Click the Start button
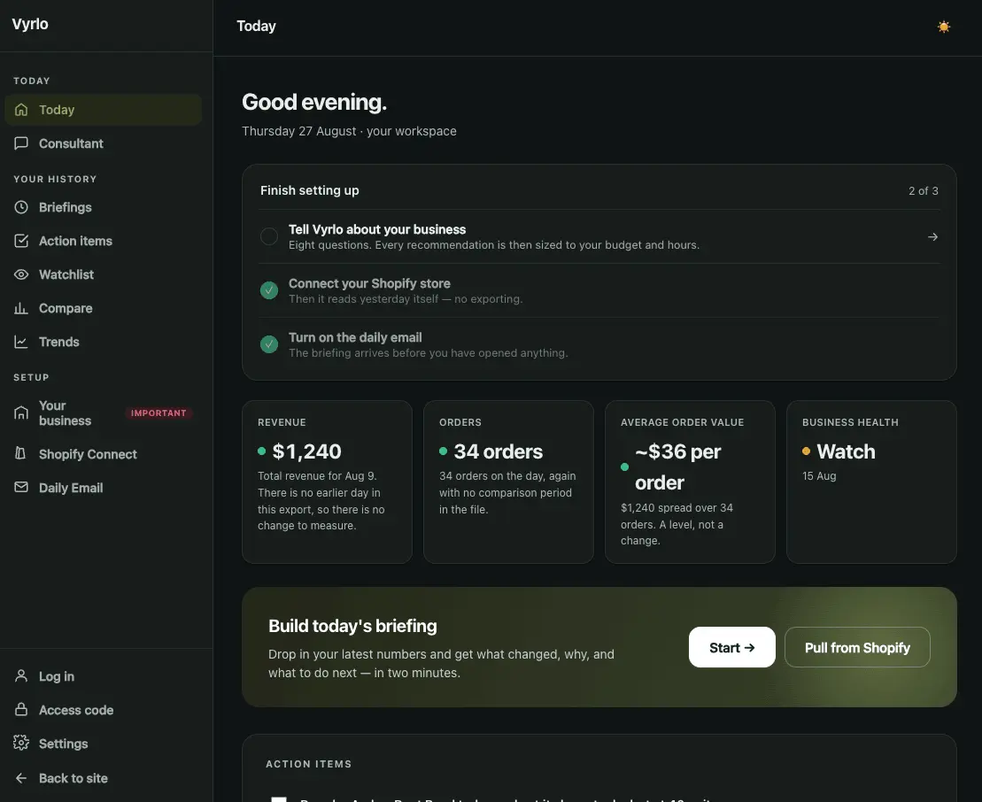This screenshot has height=802, width=982. coord(731,647)
